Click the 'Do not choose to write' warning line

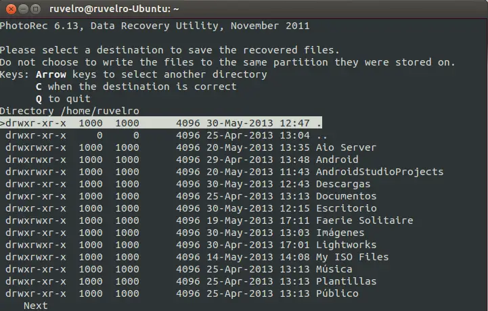coord(227,62)
